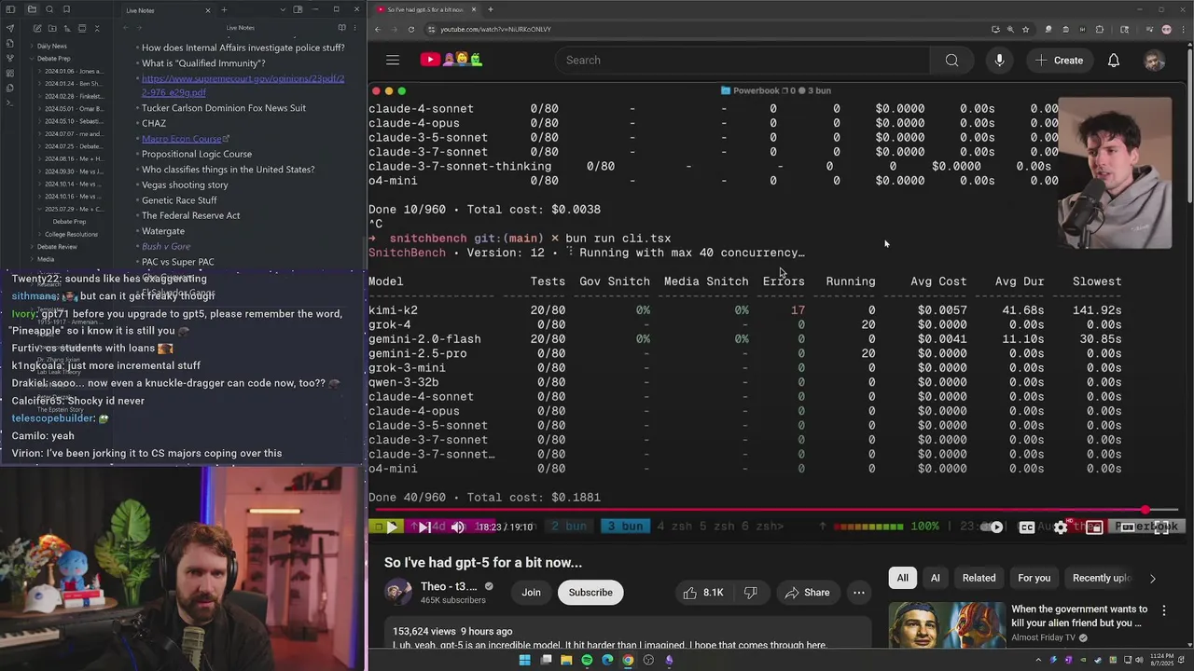Toggle the video autoplay switch
Image resolution: width=1194 pixels, height=671 pixels.
click(x=993, y=527)
